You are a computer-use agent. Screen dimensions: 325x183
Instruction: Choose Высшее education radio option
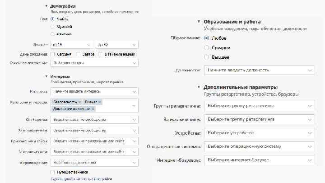(x=207, y=57)
